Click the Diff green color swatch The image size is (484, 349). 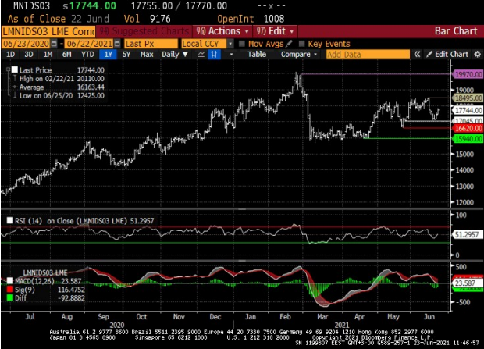10,297
